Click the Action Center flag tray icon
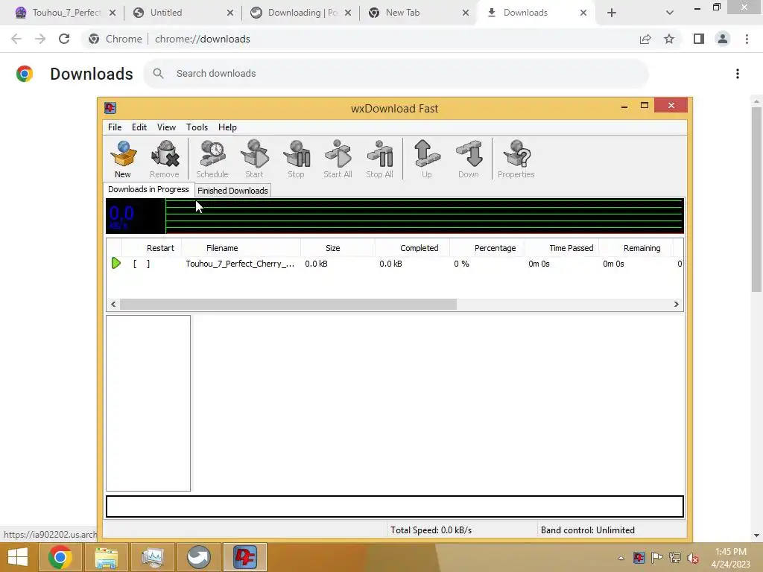763x572 pixels. point(656,558)
